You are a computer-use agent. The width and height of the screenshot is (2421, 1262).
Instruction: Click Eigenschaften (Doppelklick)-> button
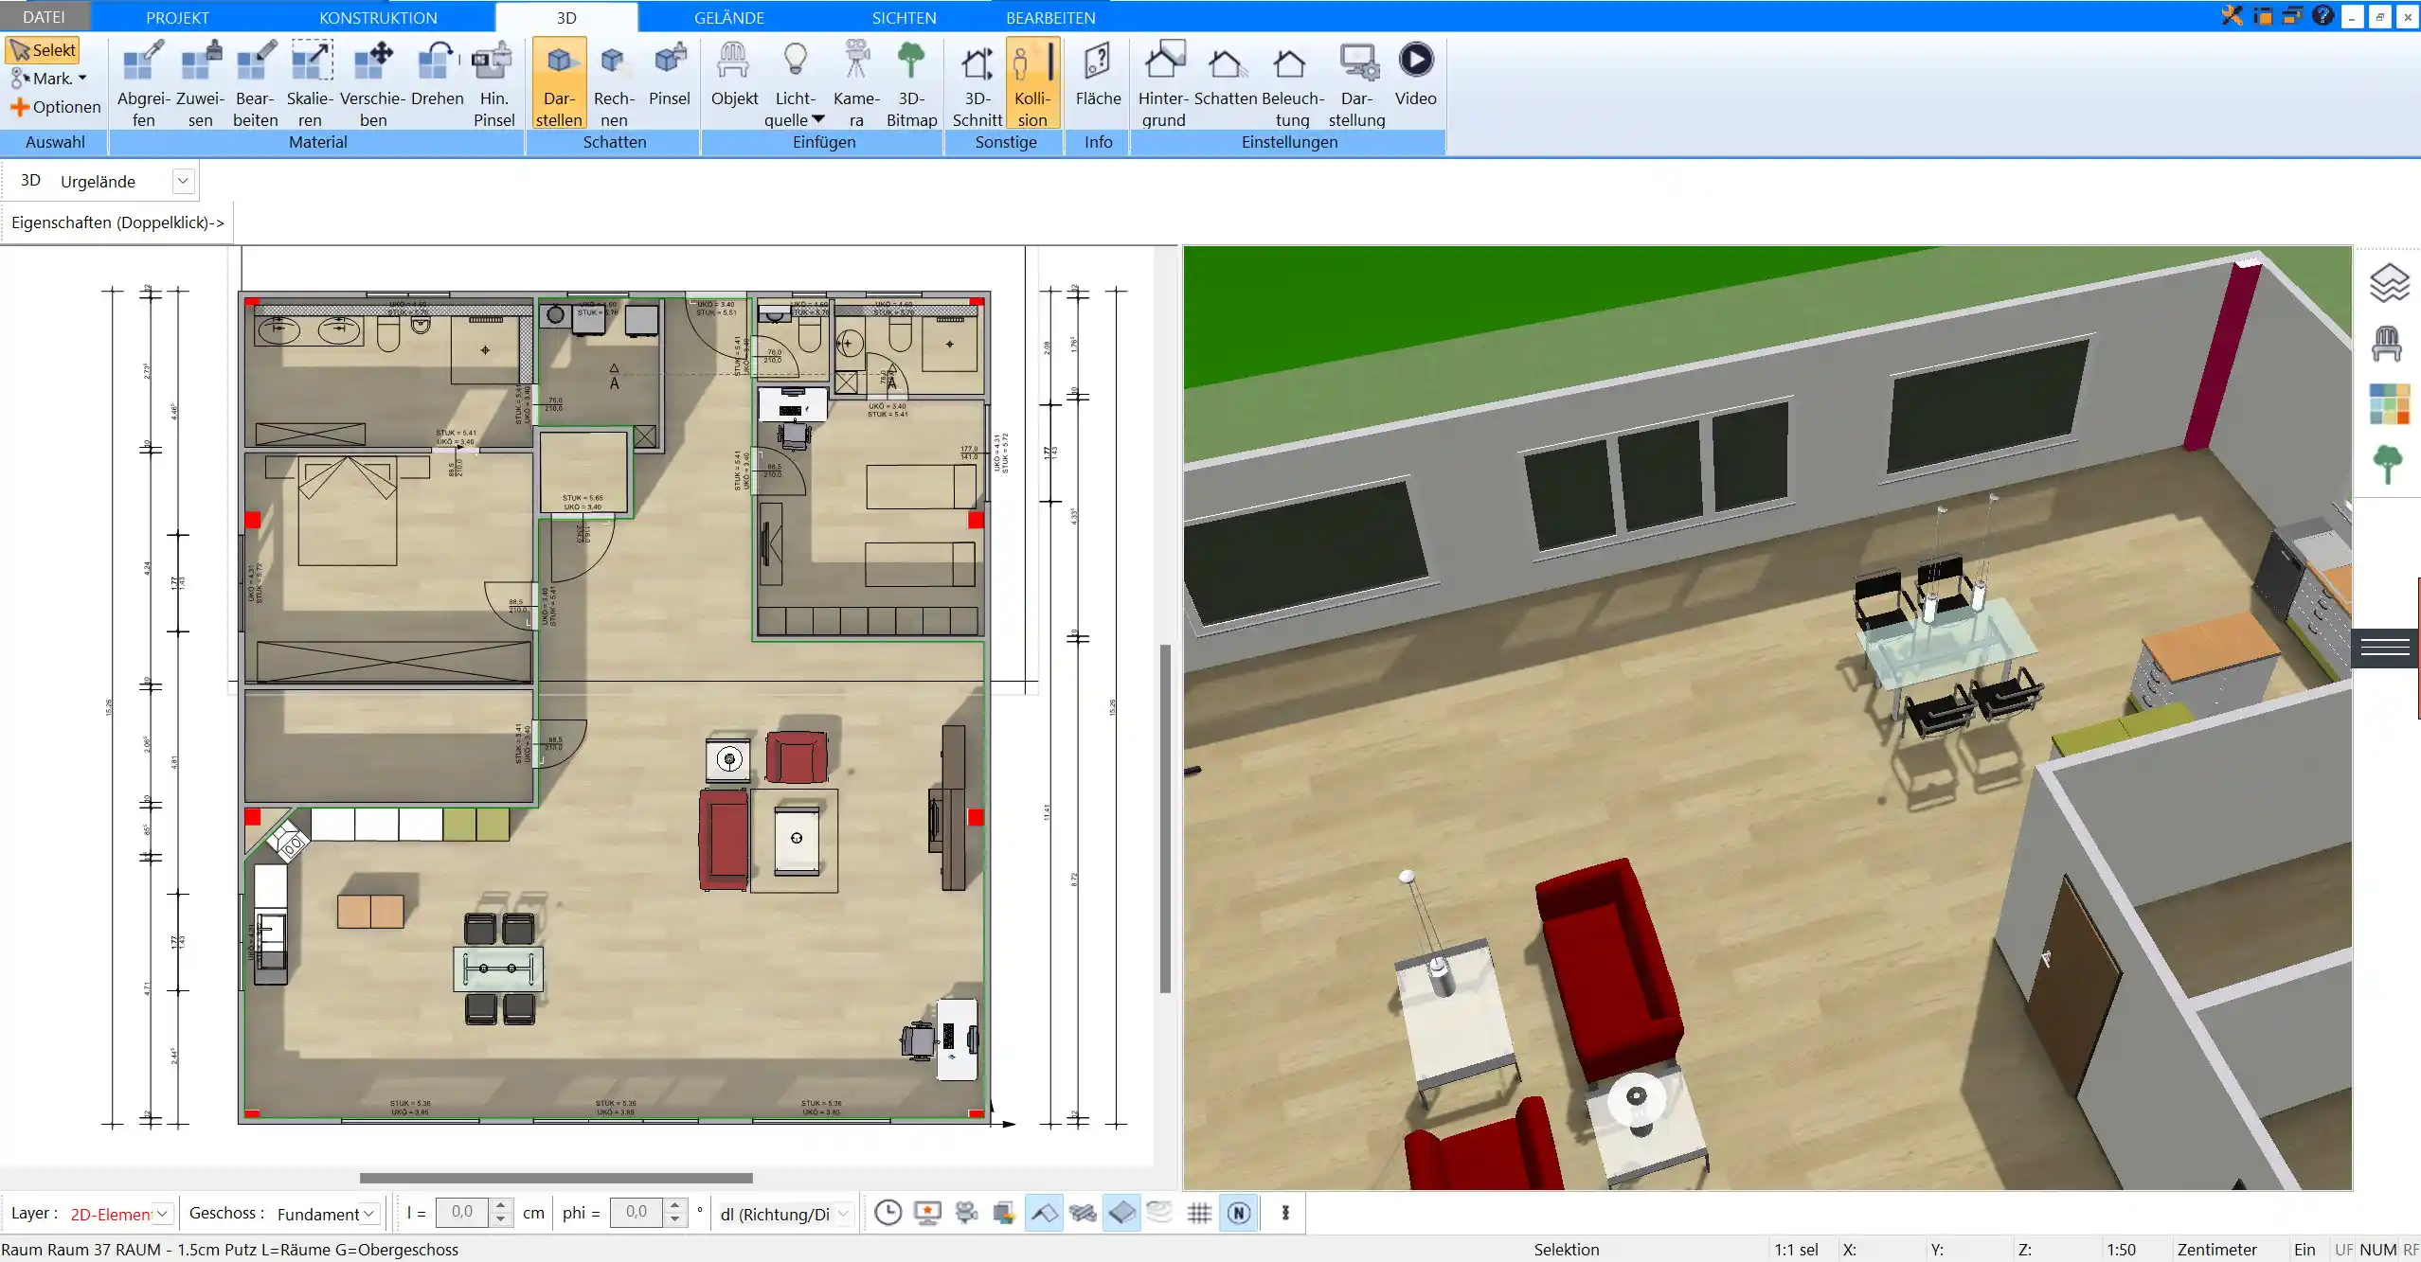[x=117, y=222]
